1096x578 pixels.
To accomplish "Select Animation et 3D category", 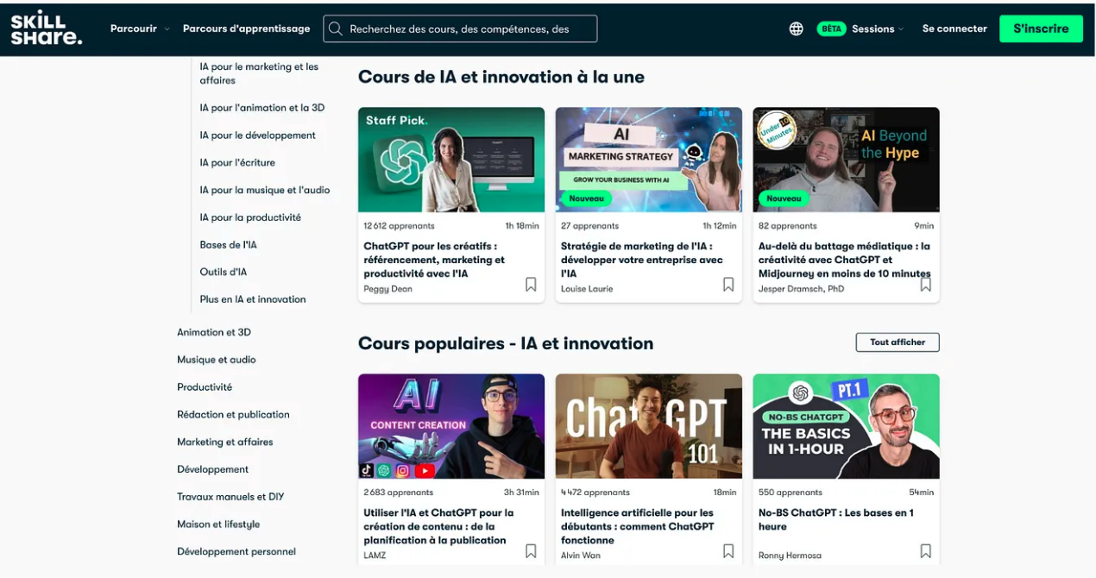I will tap(214, 332).
